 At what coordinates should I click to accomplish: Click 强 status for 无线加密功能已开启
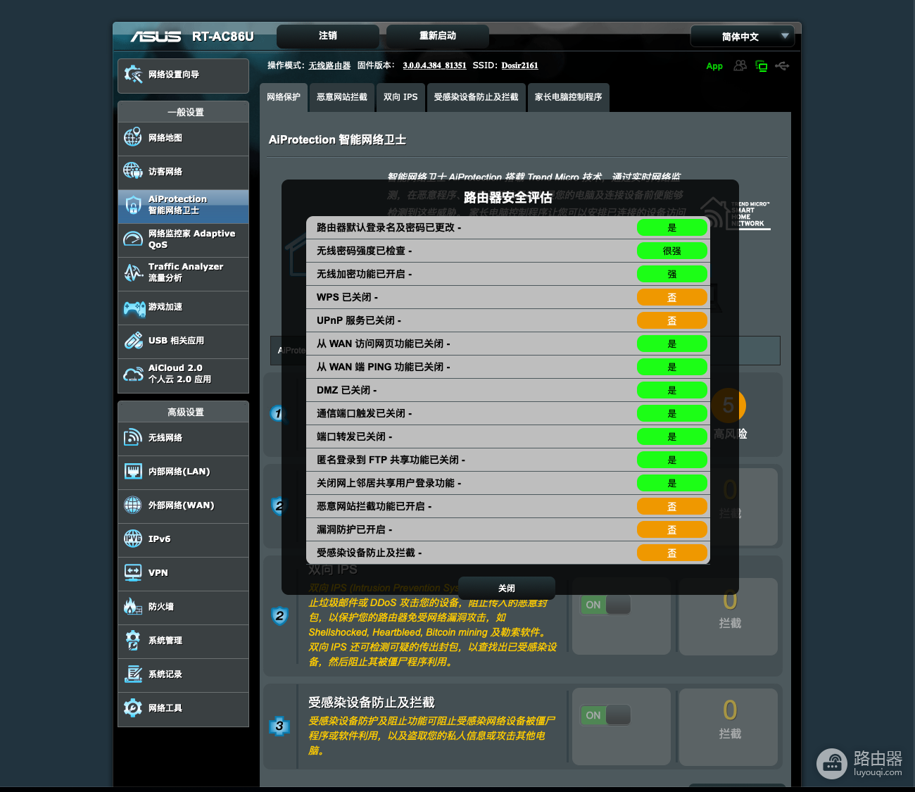672,274
